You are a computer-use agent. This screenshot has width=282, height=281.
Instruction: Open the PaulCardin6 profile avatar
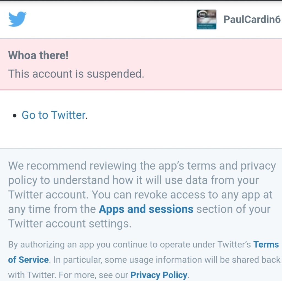click(x=206, y=20)
